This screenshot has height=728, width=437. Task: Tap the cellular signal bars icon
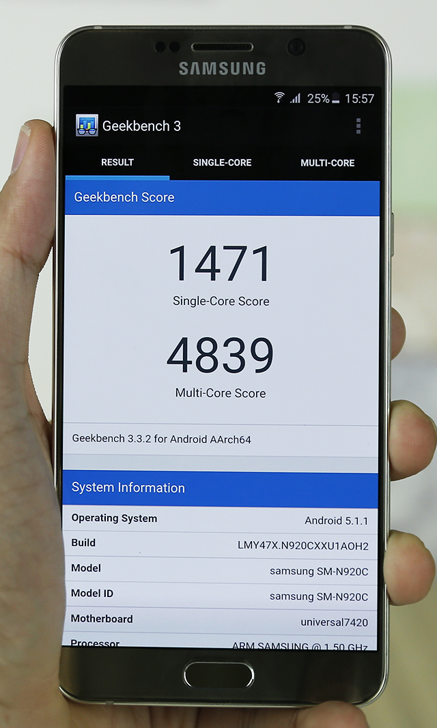(296, 98)
